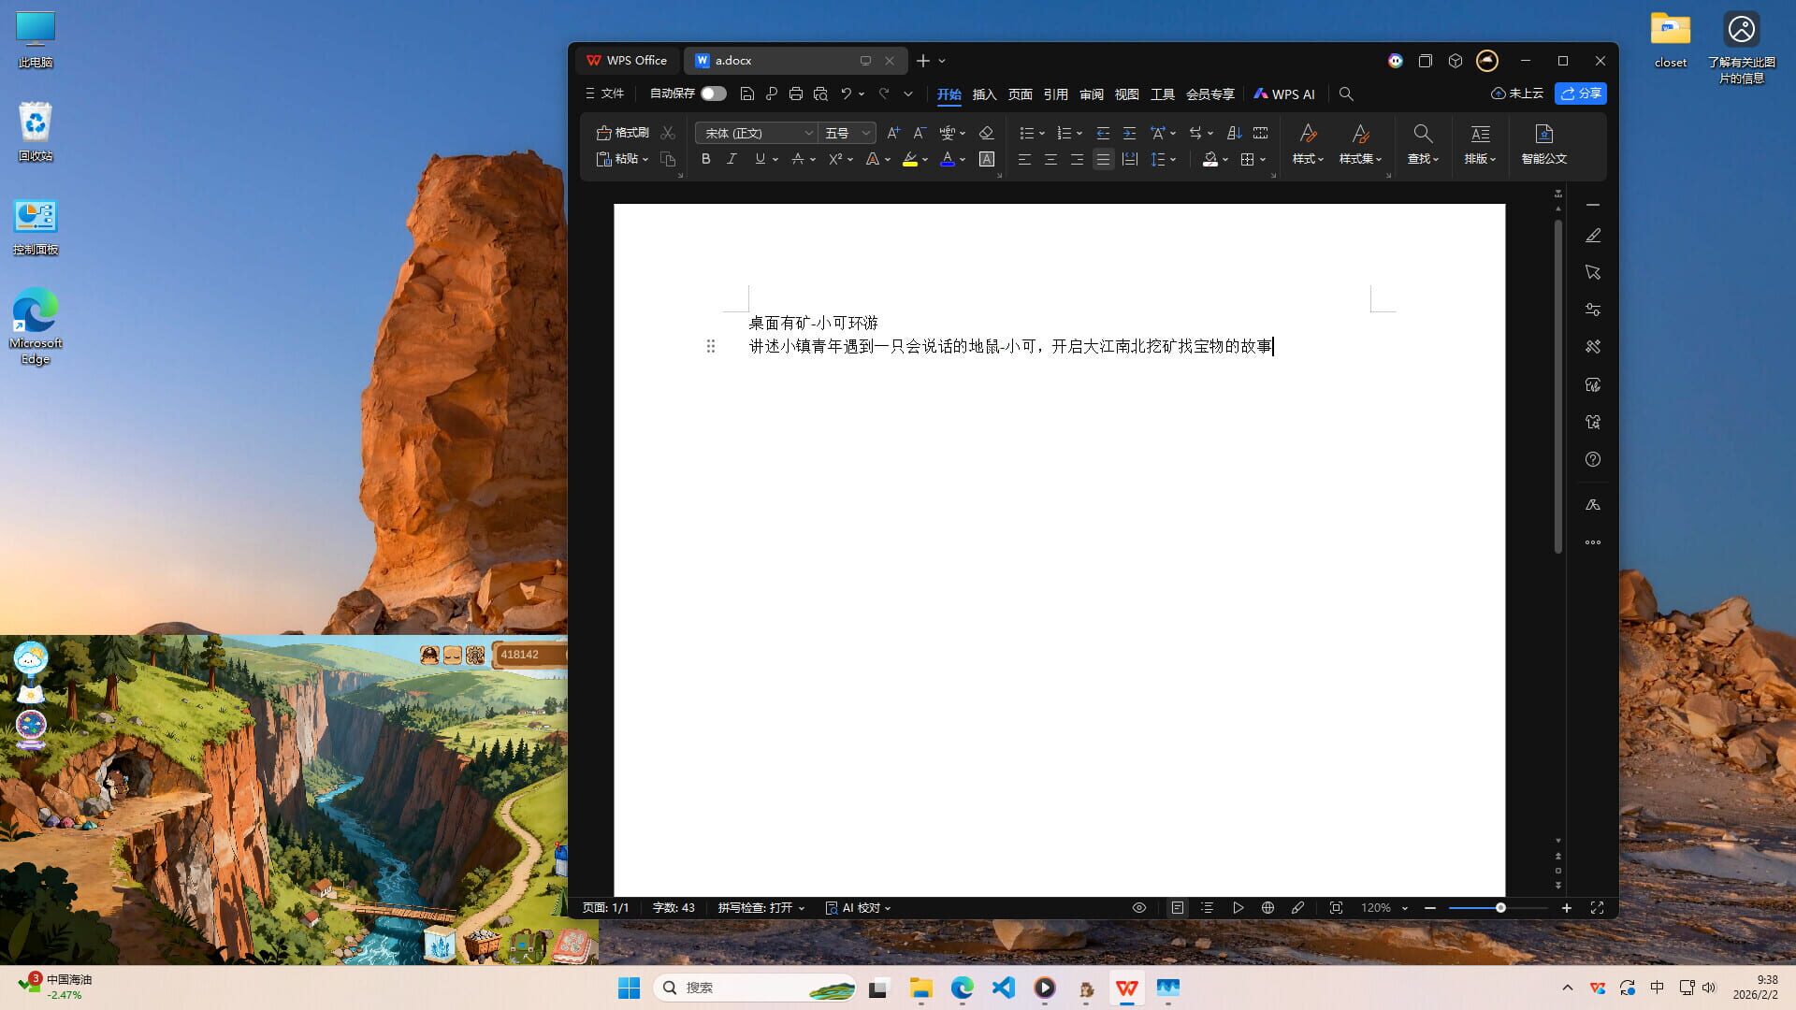Apply bold formatting to text
Image resolution: width=1796 pixels, height=1010 pixels.
click(x=705, y=159)
